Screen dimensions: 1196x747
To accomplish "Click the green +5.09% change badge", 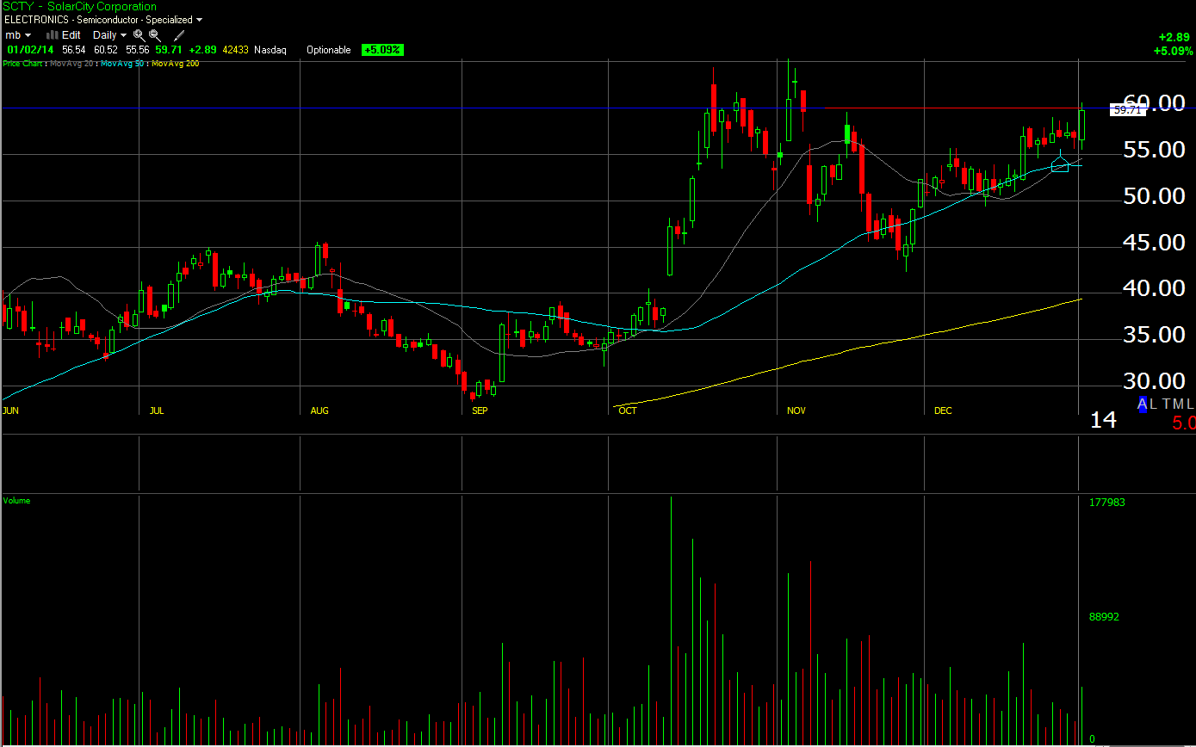I will click(x=382, y=50).
